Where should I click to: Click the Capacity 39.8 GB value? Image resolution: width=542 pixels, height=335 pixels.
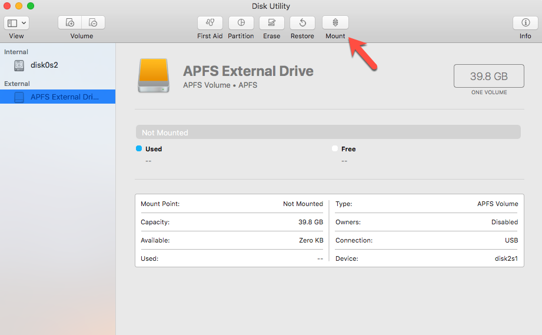tap(311, 222)
